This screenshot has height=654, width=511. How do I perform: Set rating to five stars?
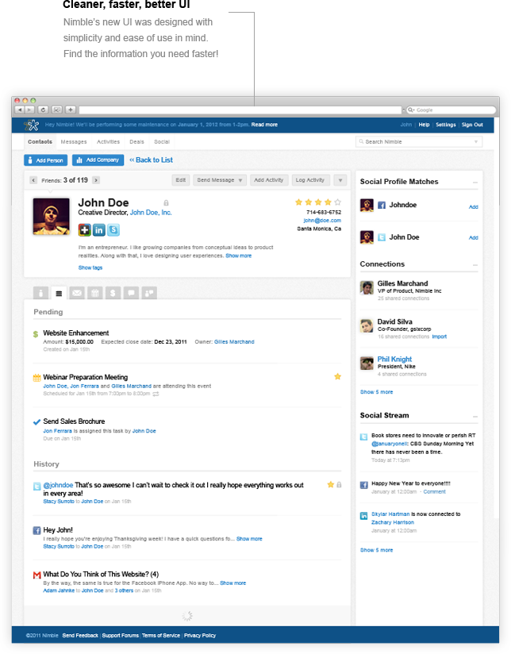coord(337,202)
